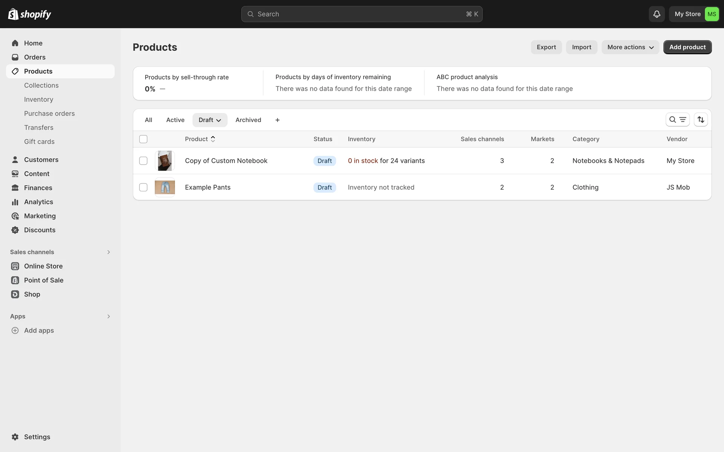Click the Export button
This screenshot has width=724, height=452.
click(x=546, y=47)
